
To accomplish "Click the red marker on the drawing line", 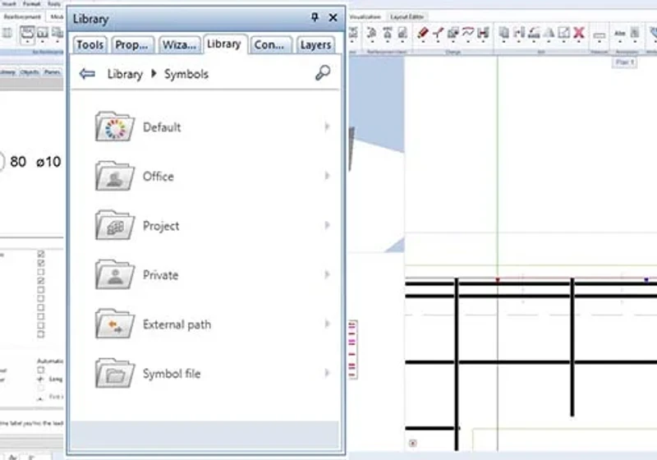I will pos(498,280).
